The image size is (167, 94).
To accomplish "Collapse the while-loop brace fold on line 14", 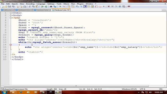I will [10, 45].
